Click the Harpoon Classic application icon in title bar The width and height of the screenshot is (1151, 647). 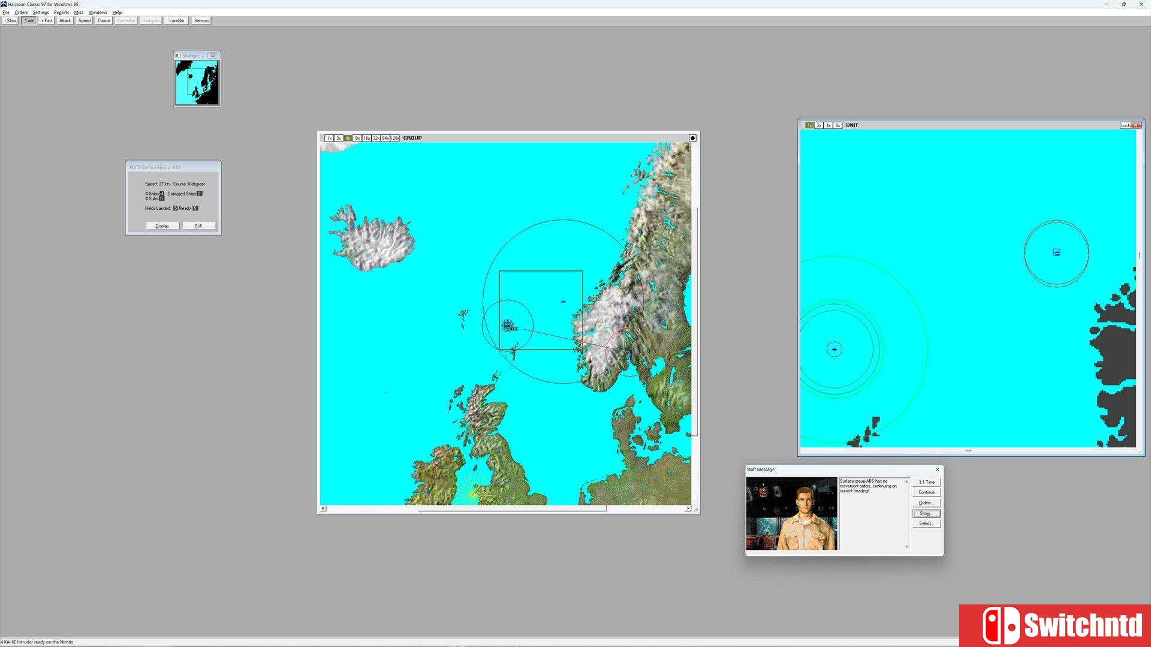click(4, 4)
